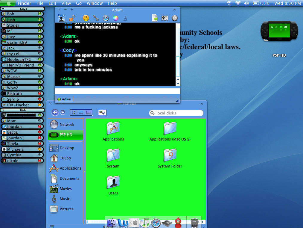Open the smiley emoticon picker in chat toolbar

click(x=86, y=18)
